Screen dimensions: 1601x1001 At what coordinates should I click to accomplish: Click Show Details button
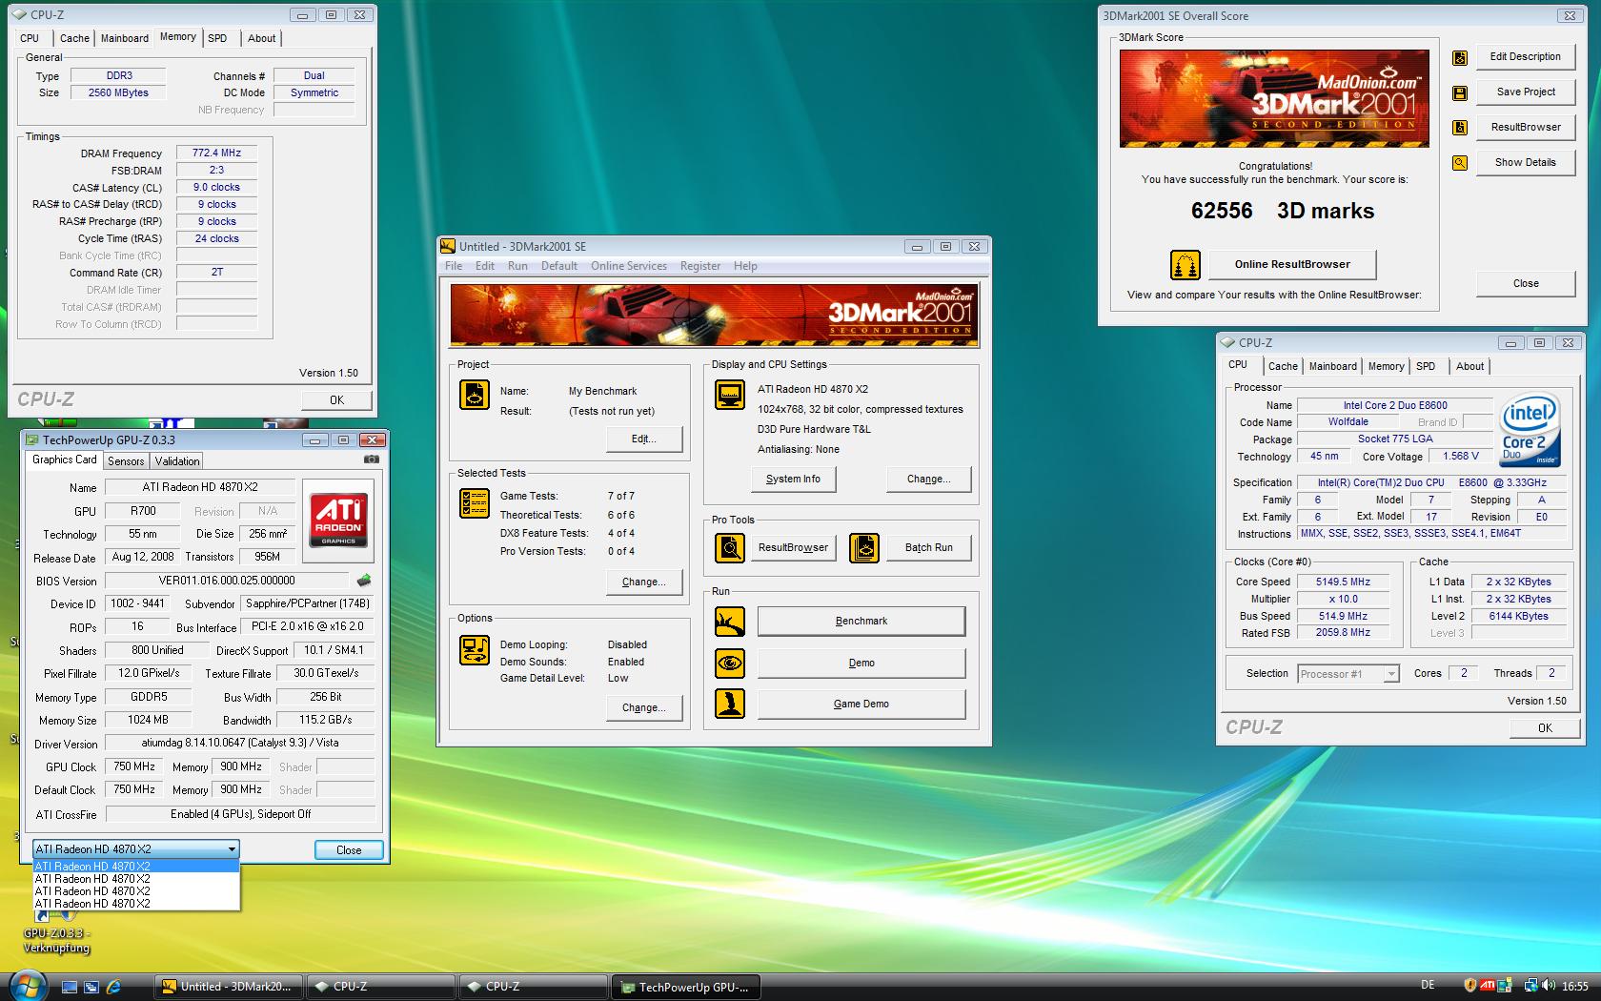coord(1525,162)
